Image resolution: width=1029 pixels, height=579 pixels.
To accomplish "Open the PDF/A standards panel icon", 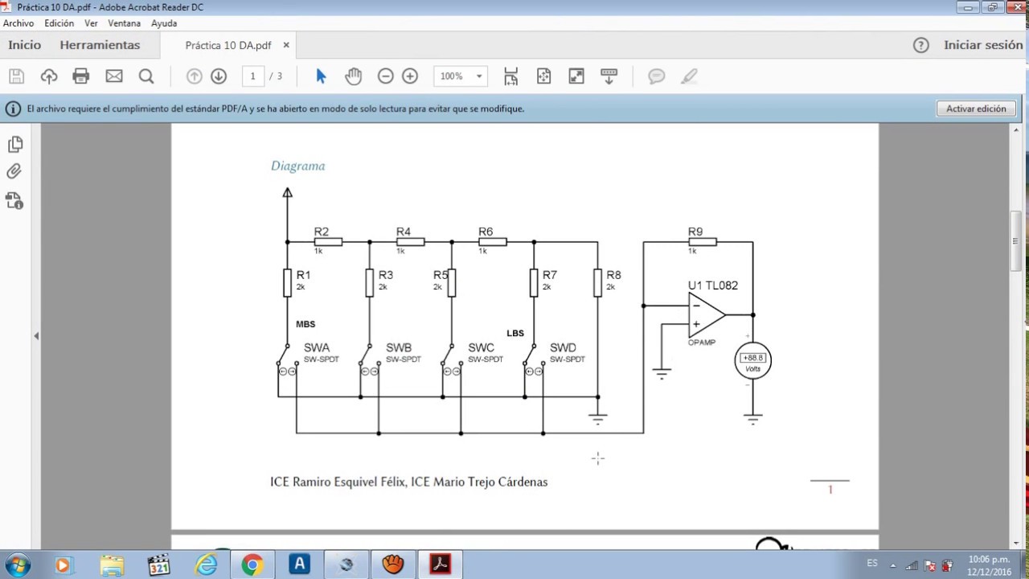I will (x=14, y=200).
